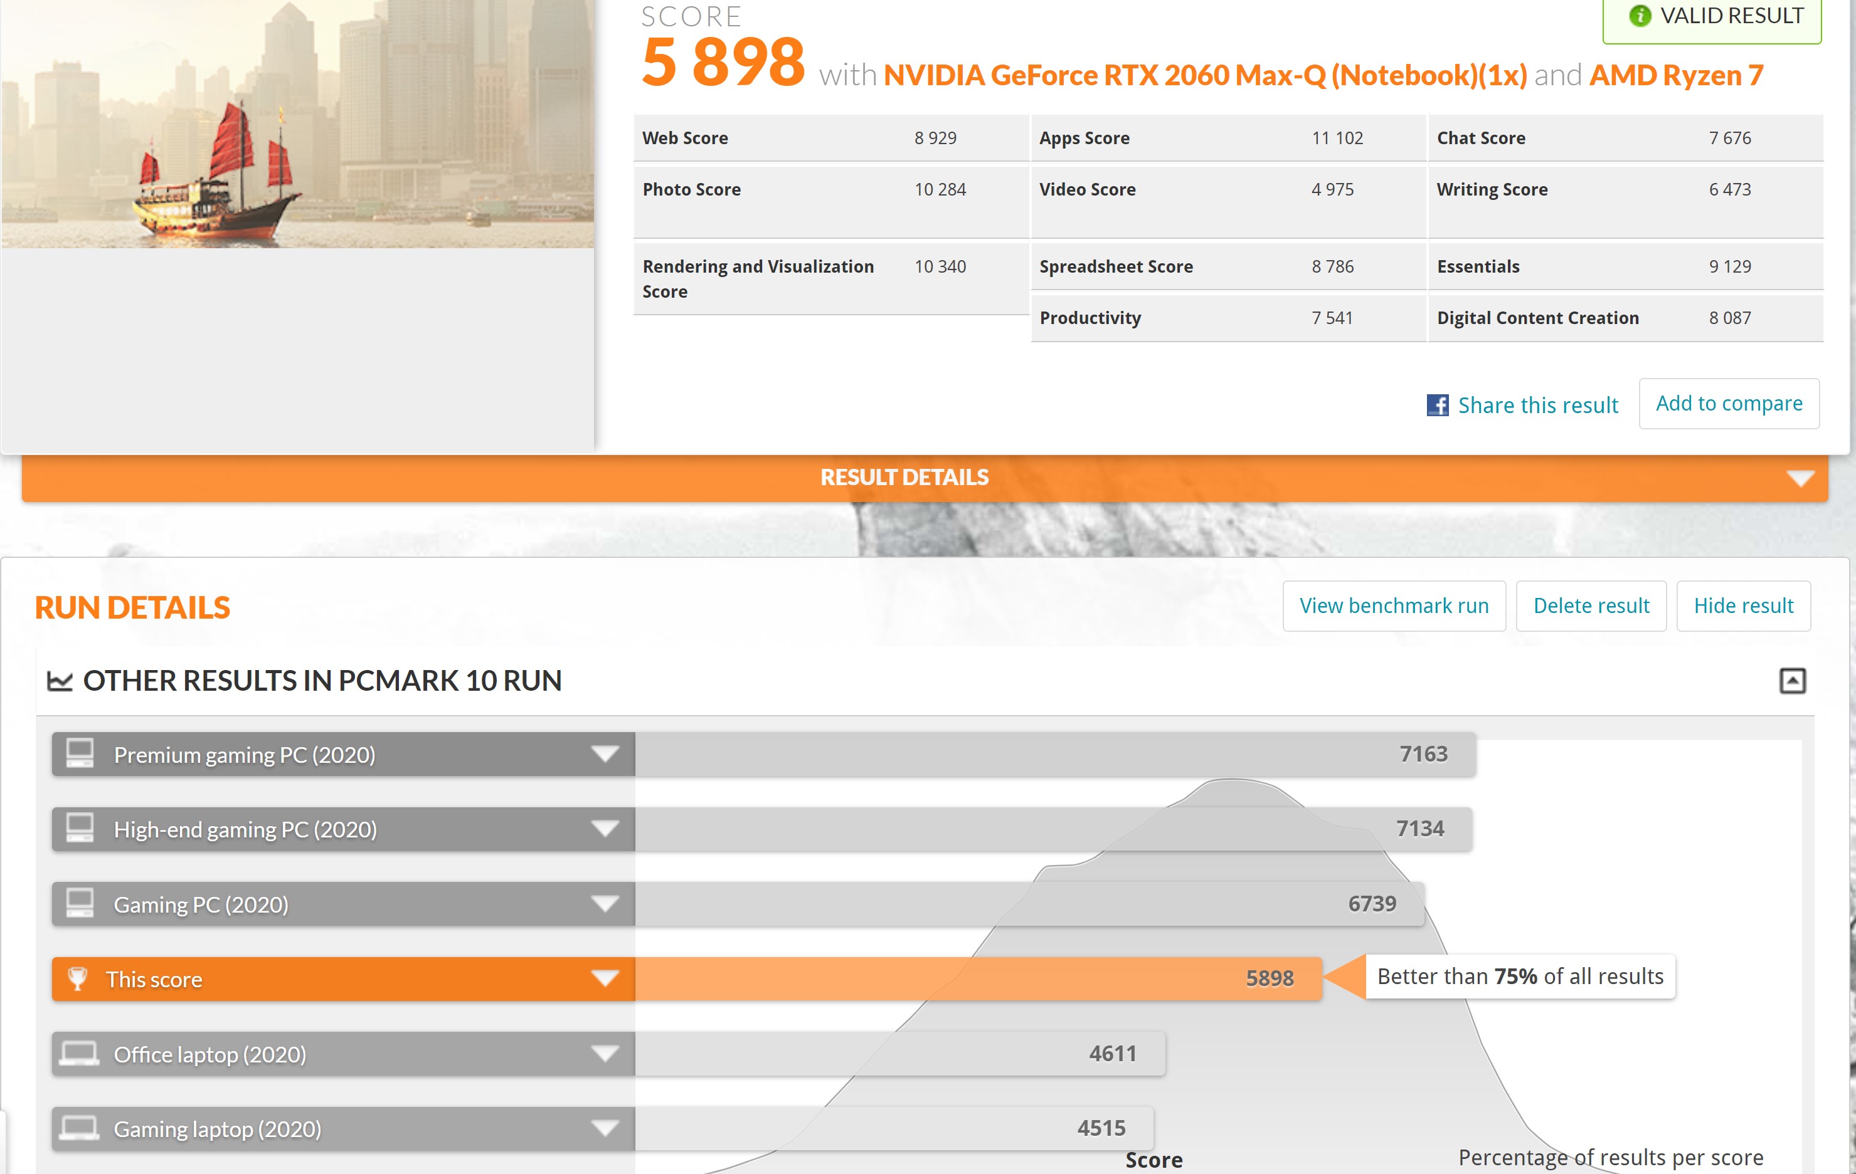Image resolution: width=1856 pixels, height=1174 pixels.
Task: Click the Add to compare button
Action: pyautogui.click(x=1729, y=404)
